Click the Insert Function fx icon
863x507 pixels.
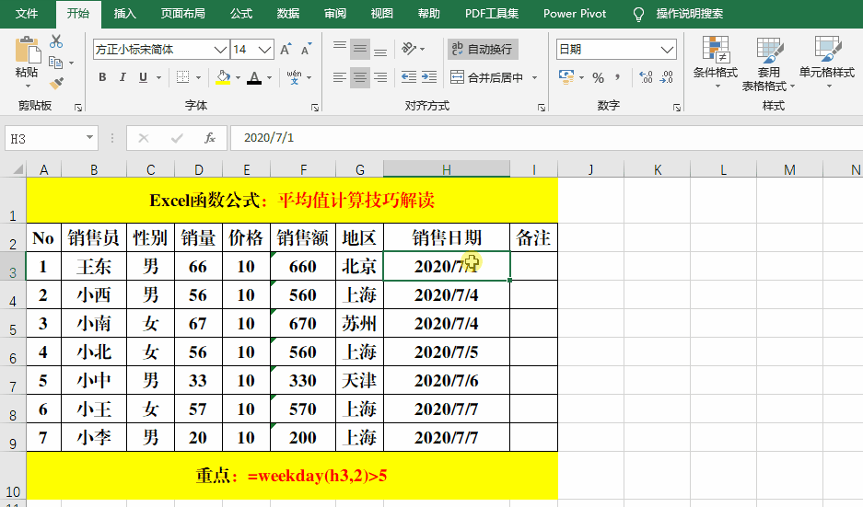click(210, 138)
